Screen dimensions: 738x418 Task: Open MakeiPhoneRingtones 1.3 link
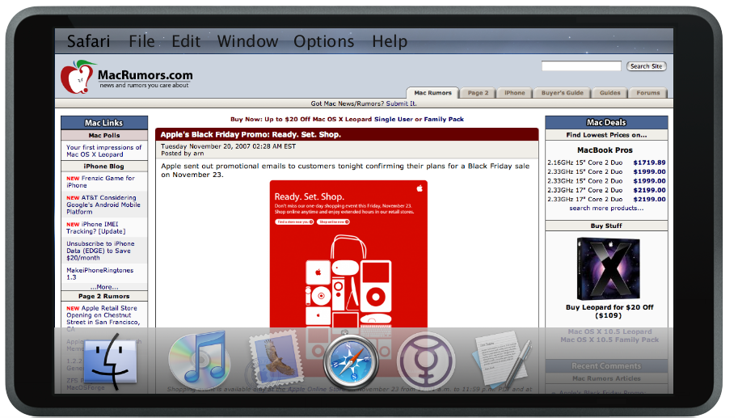[x=99, y=273]
